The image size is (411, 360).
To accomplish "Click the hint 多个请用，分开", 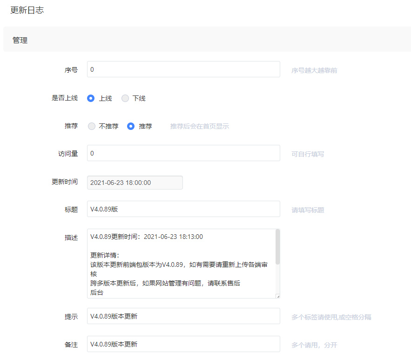I will 314,345.
